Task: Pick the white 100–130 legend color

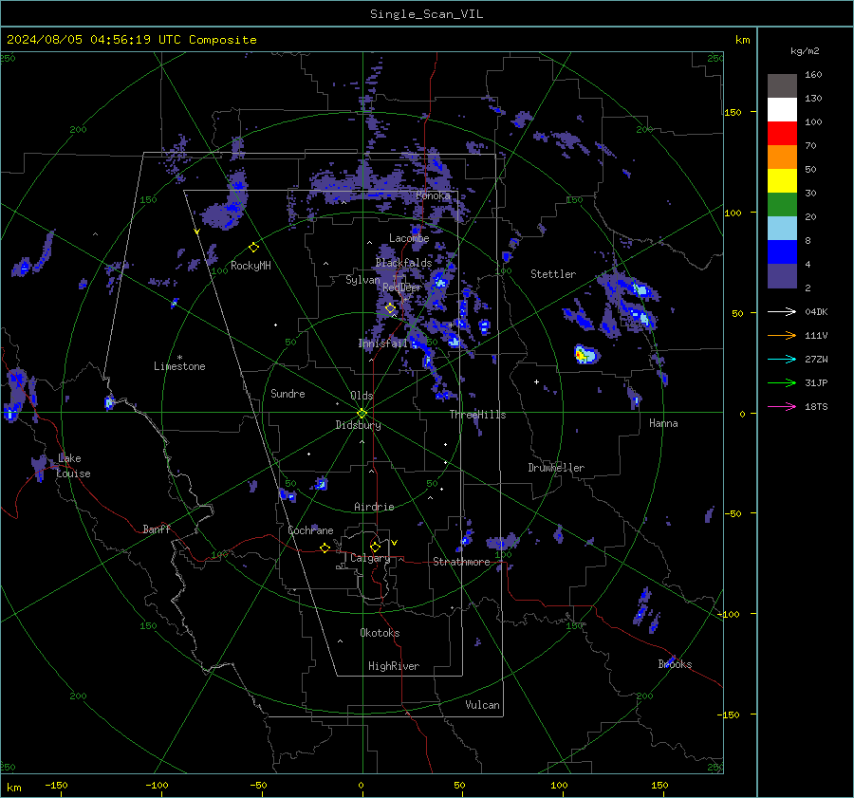Action: point(782,110)
